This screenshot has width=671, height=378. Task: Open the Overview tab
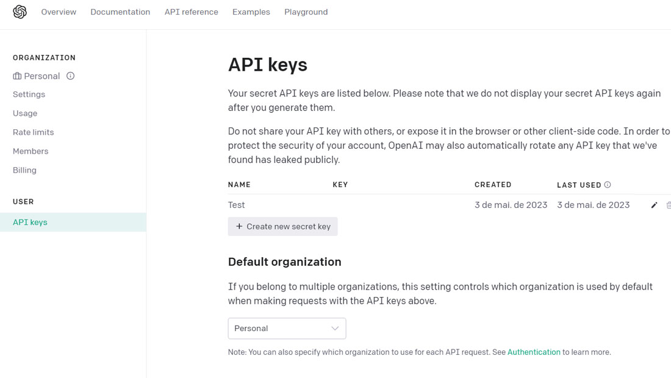(x=59, y=12)
